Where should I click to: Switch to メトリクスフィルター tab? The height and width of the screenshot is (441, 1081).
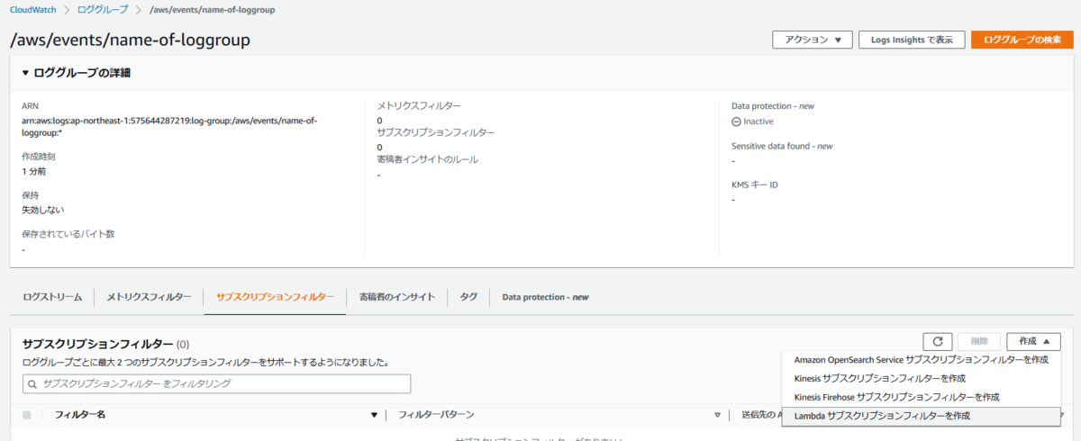[149, 296]
